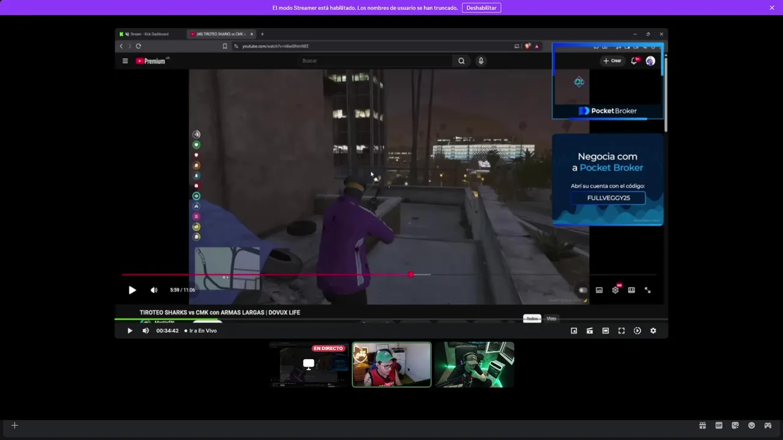
Task: Open YouTube notifications bell
Action: click(x=634, y=61)
